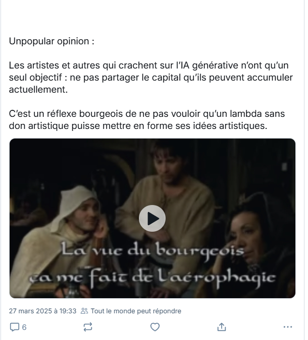Image resolution: width=308 pixels, height=340 pixels.
Task: Open the three-dot more options menu
Action: (x=288, y=327)
